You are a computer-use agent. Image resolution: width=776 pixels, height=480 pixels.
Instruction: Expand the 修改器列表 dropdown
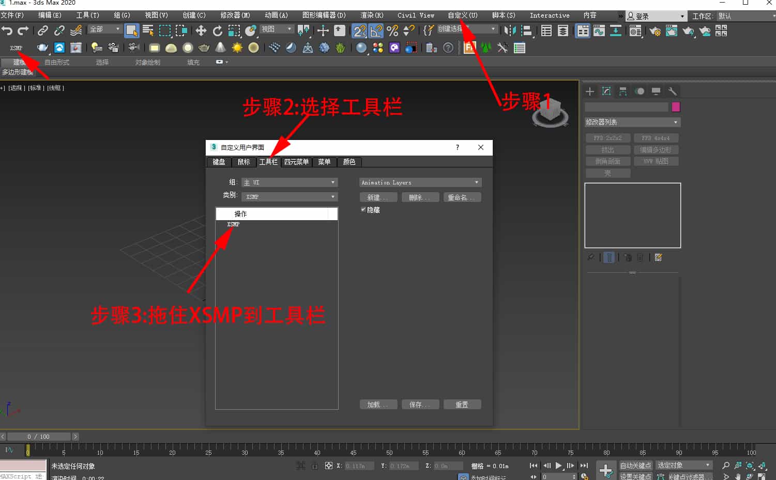632,122
